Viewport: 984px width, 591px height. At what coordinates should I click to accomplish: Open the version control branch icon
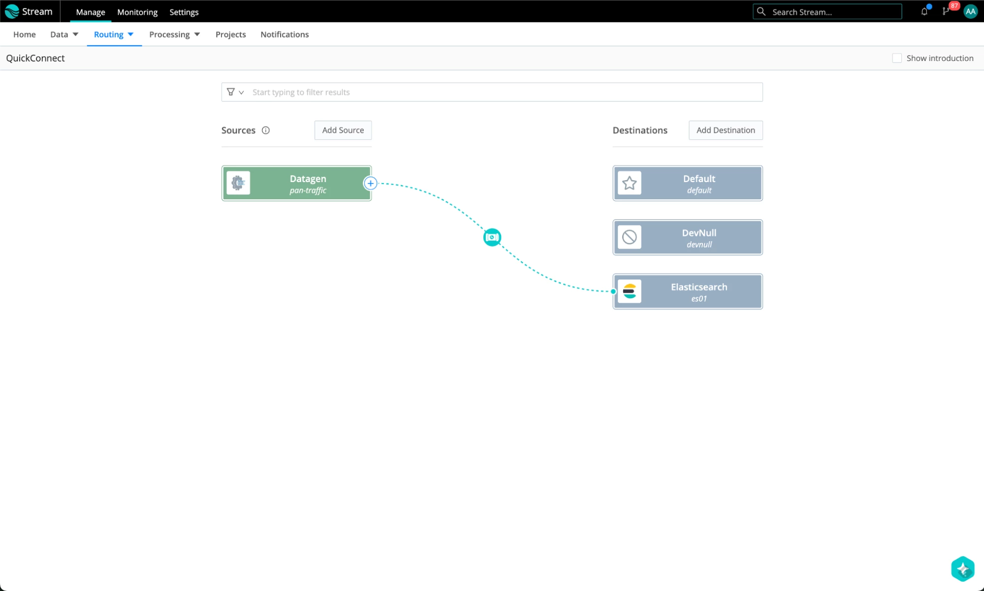tap(946, 11)
